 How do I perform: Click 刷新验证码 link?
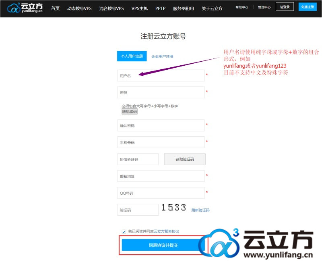pyautogui.click(x=200, y=210)
